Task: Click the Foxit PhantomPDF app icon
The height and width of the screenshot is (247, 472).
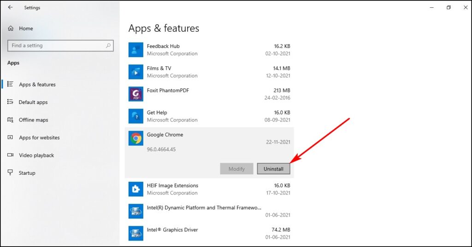Action: (x=136, y=94)
